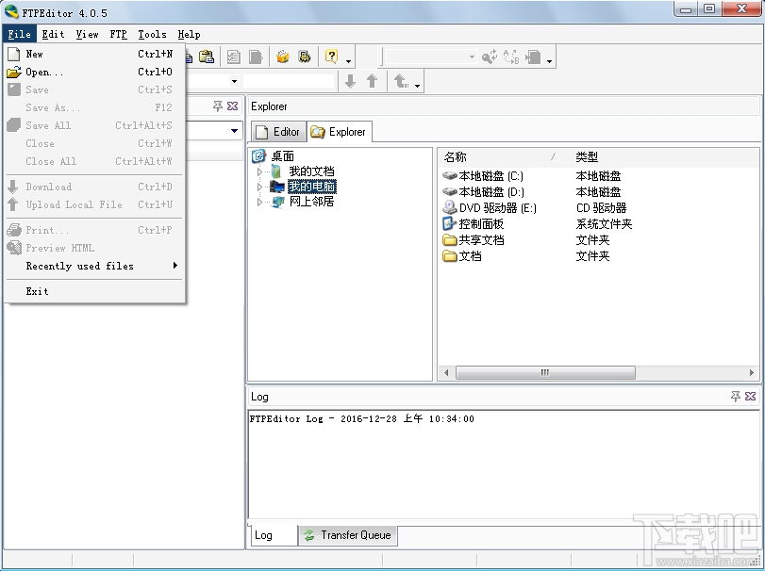Choose Open... from the File menu
This screenshot has width=765, height=571.
pyautogui.click(x=95, y=73)
